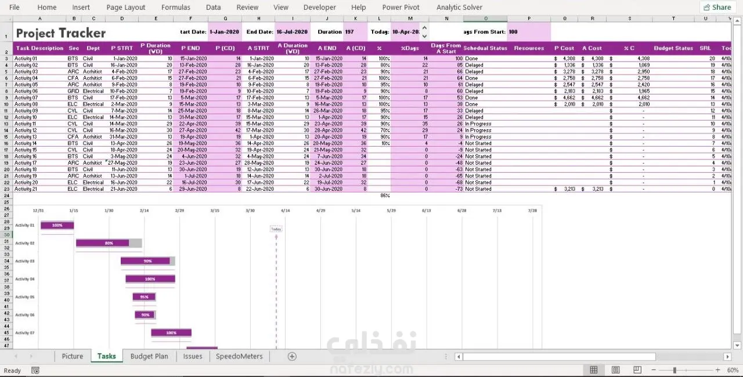Click the 86% average completion cell
This screenshot has width=743, height=377.
pos(380,195)
